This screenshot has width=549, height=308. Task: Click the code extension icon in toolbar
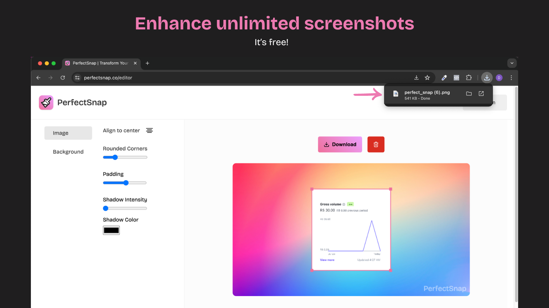tap(456, 78)
